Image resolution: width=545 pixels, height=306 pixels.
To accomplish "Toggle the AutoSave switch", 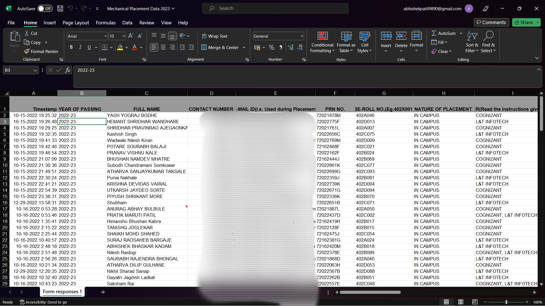I will pos(45,8).
